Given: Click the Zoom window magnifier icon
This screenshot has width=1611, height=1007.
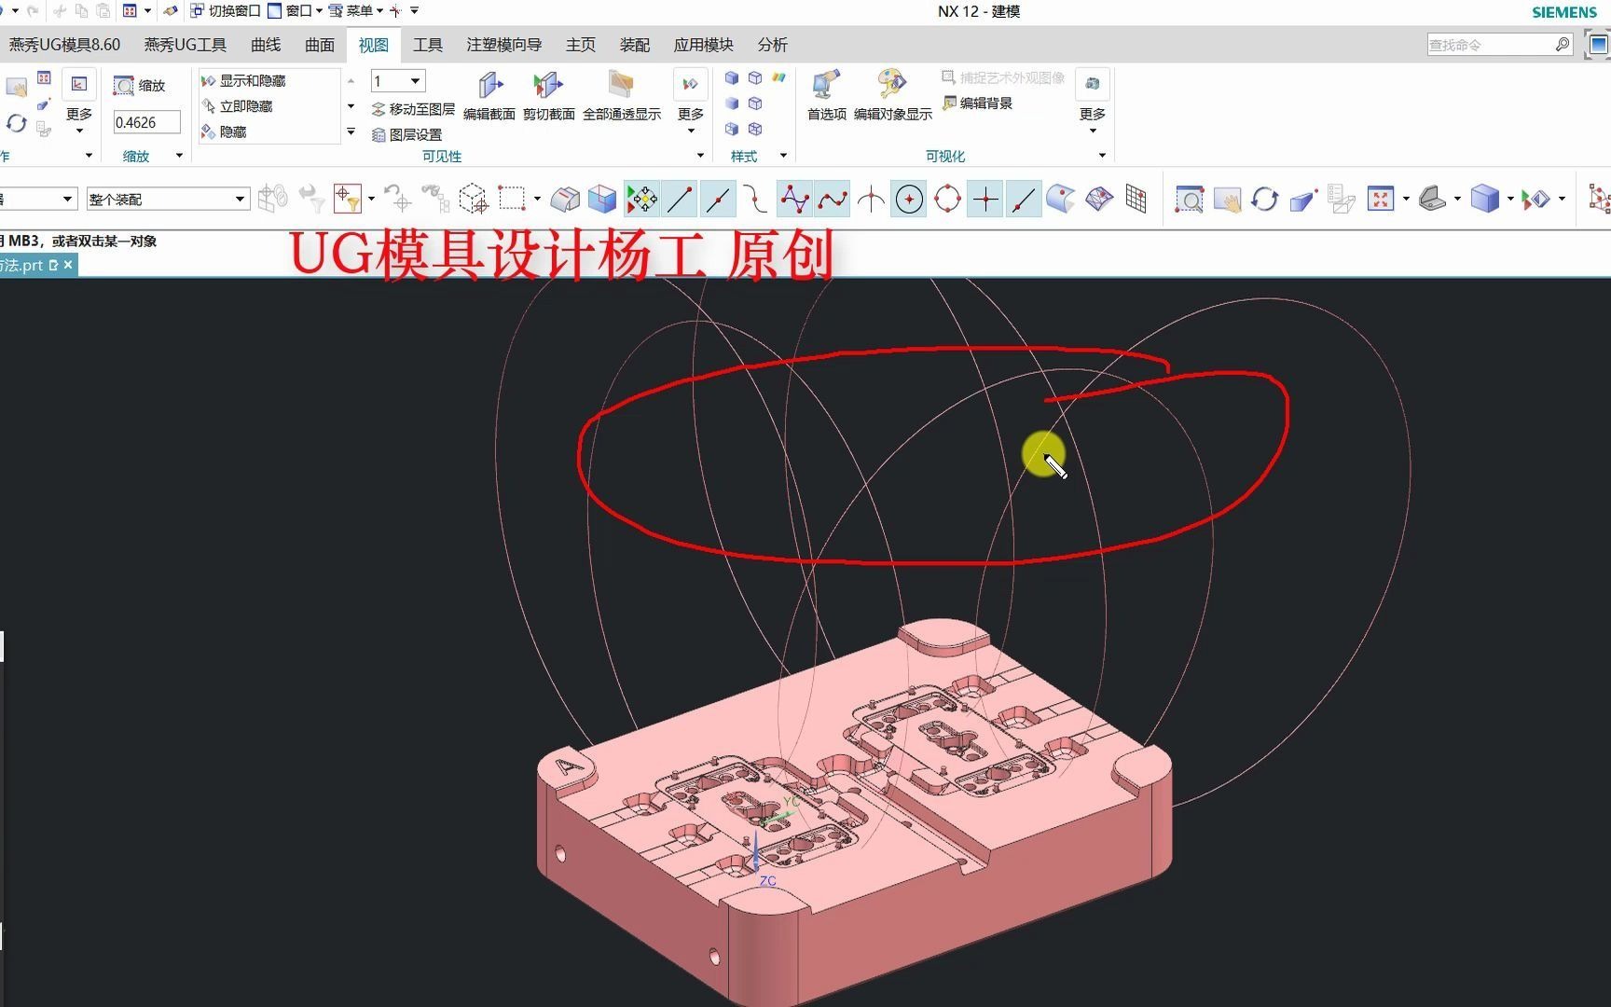Looking at the screenshot, I should coord(1189,200).
